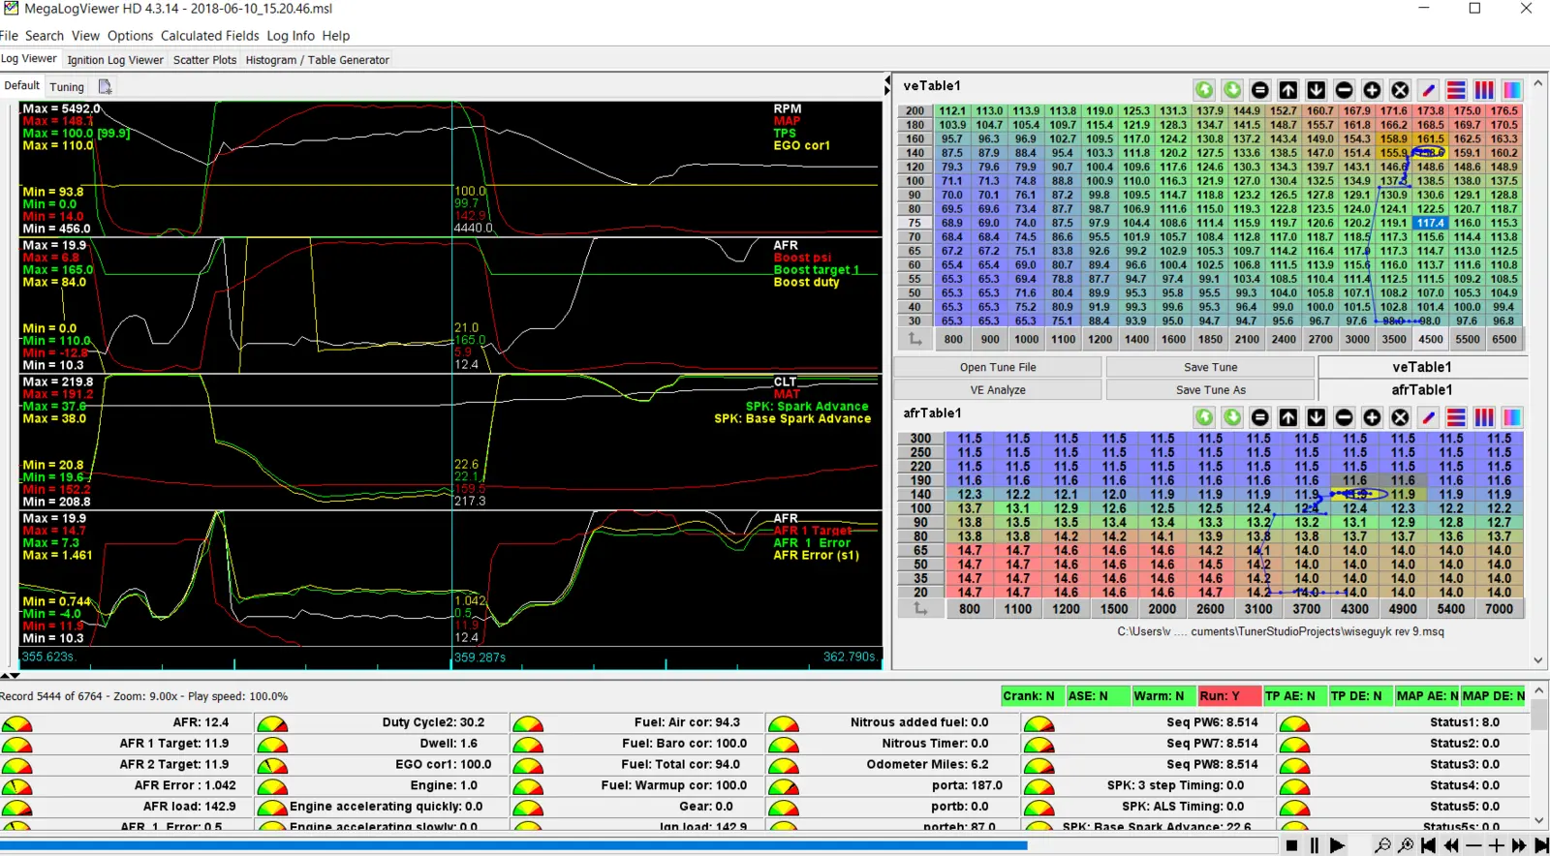Click the axis swap icon below veTable1 grid
The width and height of the screenshot is (1550, 856).
point(914,339)
